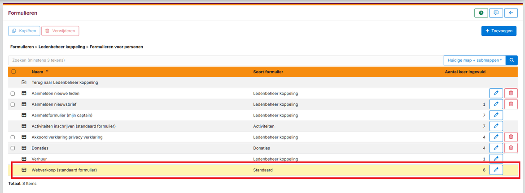Open Terug naar Ledenbeheer koppeling folder
The width and height of the screenshot is (525, 193).
(65, 82)
